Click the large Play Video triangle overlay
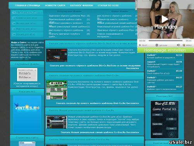 (165, 19)
